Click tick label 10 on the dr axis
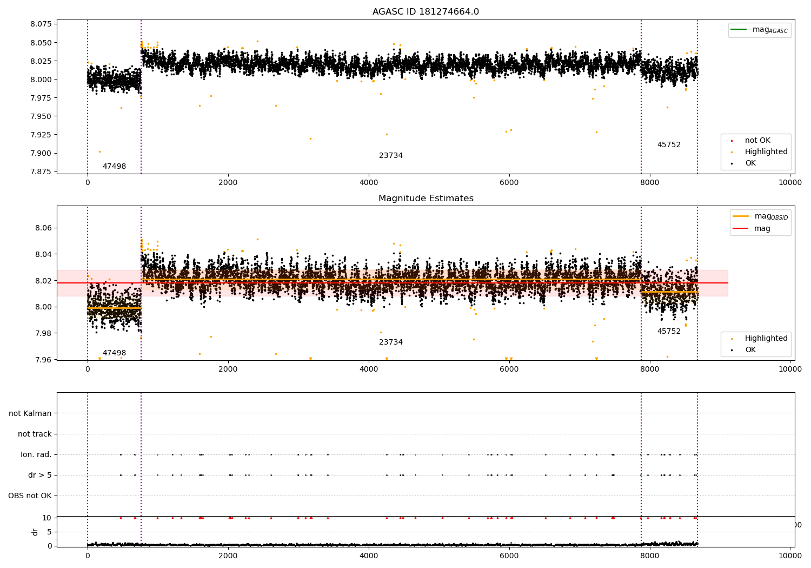This screenshot has height=568, width=811. tap(47, 518)
